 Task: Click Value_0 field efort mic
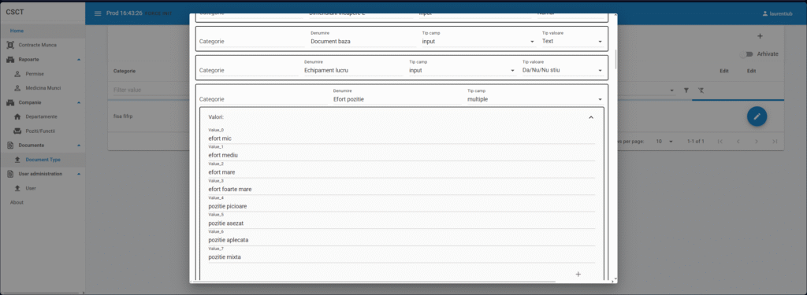point(401,138)
